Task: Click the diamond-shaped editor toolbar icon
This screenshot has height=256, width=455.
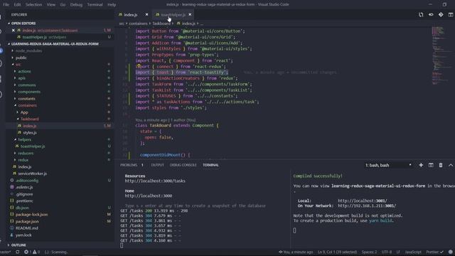Action: [441, 14]
